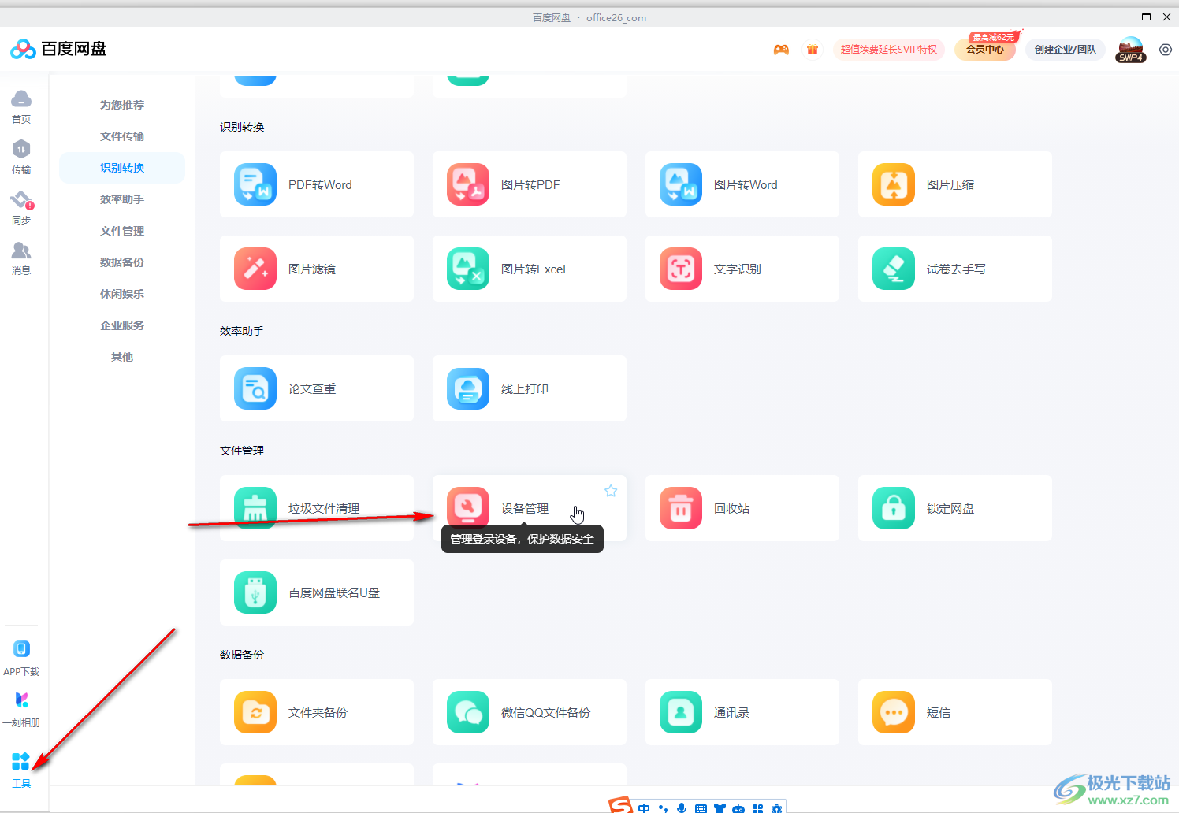Screen dimensions: 1179x813
Task: Select 企业服务 category
Action: coord(122,325)
